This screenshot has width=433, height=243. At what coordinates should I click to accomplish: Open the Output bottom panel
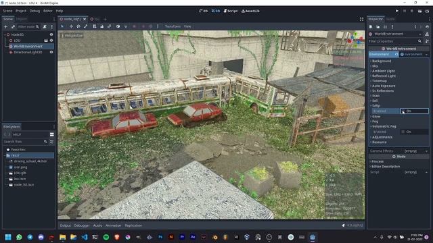pos(66,225)
